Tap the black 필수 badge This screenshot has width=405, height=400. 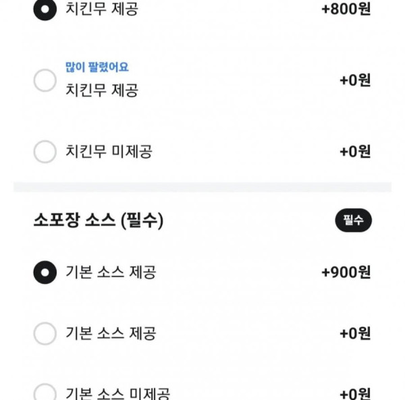coord(353,221)
